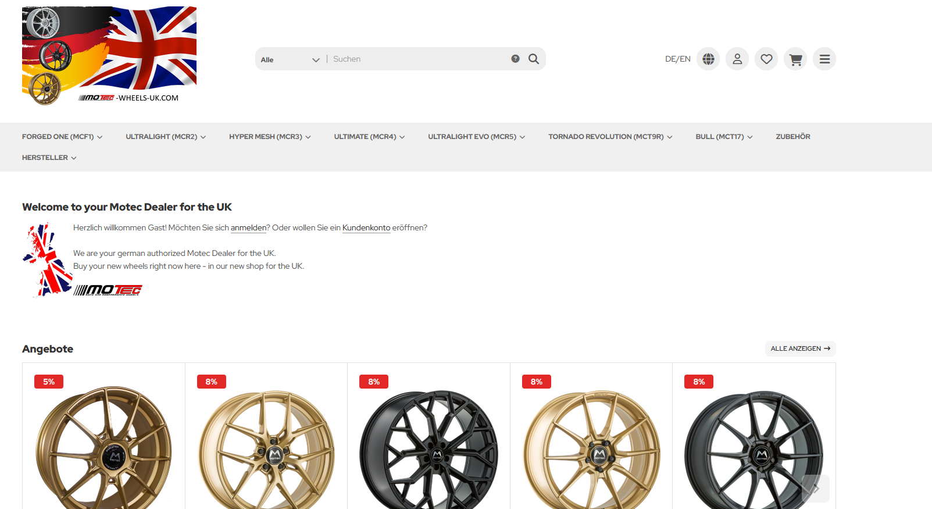932x509 pixels.
Task: Click the Motec Wheels UK logo
Action: 109,56
